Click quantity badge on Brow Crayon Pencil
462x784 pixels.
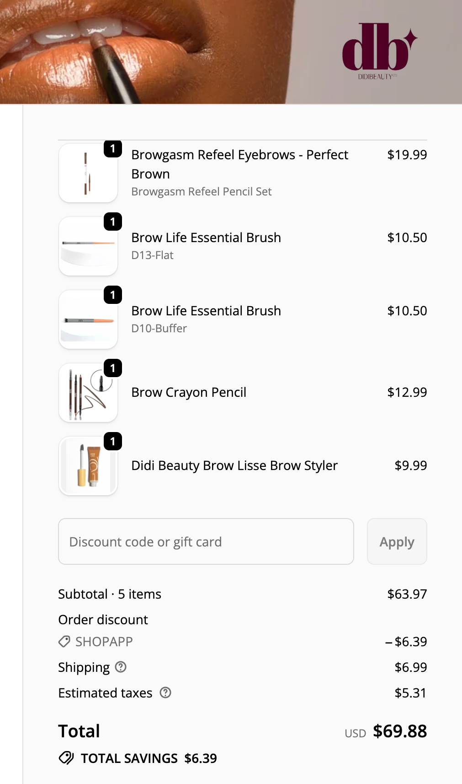[x=113, y=368]
